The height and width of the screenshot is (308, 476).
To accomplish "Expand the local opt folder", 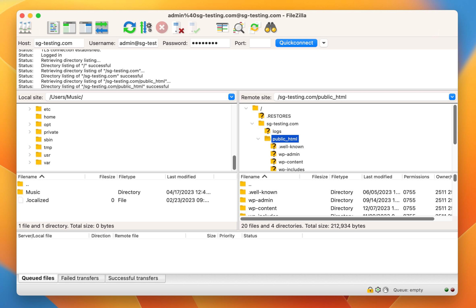I will 30,124.
